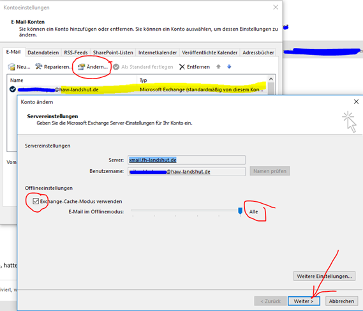Select the E-Mail tab
363x311 pixels.
[x=13, y=52]
